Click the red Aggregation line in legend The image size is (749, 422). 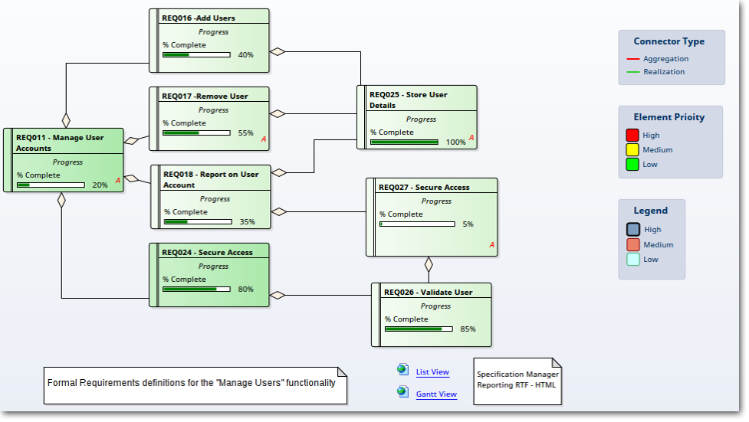(632, 59)
